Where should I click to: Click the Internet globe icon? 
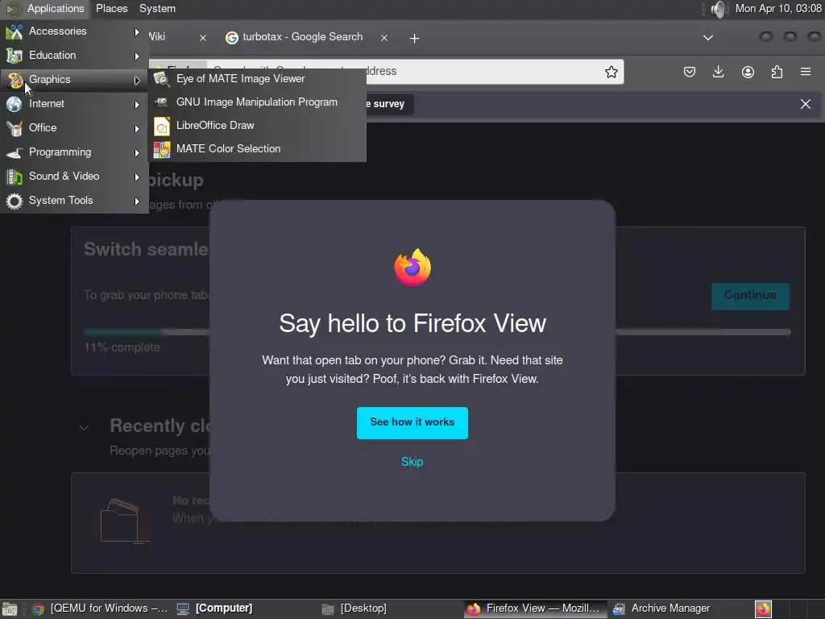(15, 104)
